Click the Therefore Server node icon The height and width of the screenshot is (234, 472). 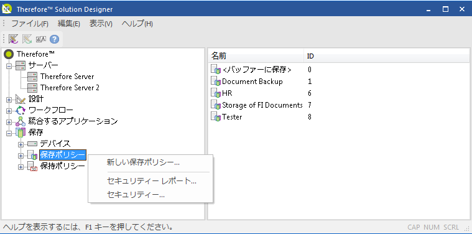[x=32, y=77]
